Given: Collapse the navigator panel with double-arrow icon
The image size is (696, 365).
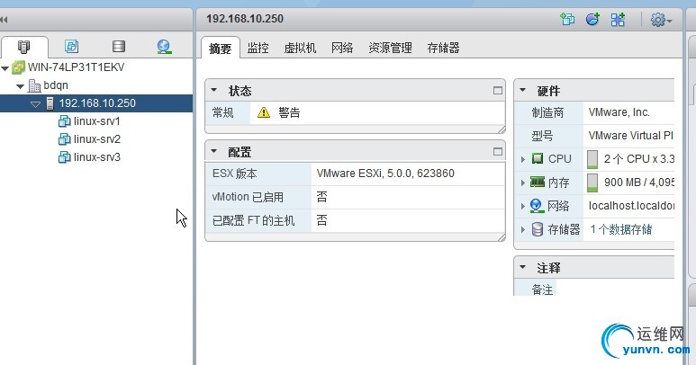Looking at the screenshot, I should tap(4, 20).
